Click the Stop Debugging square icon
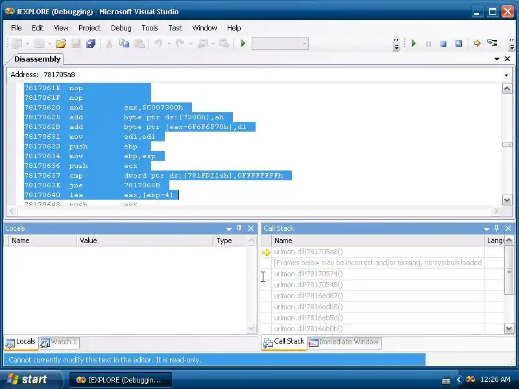This screenshot has width=519, height=389. coord(444,43)
